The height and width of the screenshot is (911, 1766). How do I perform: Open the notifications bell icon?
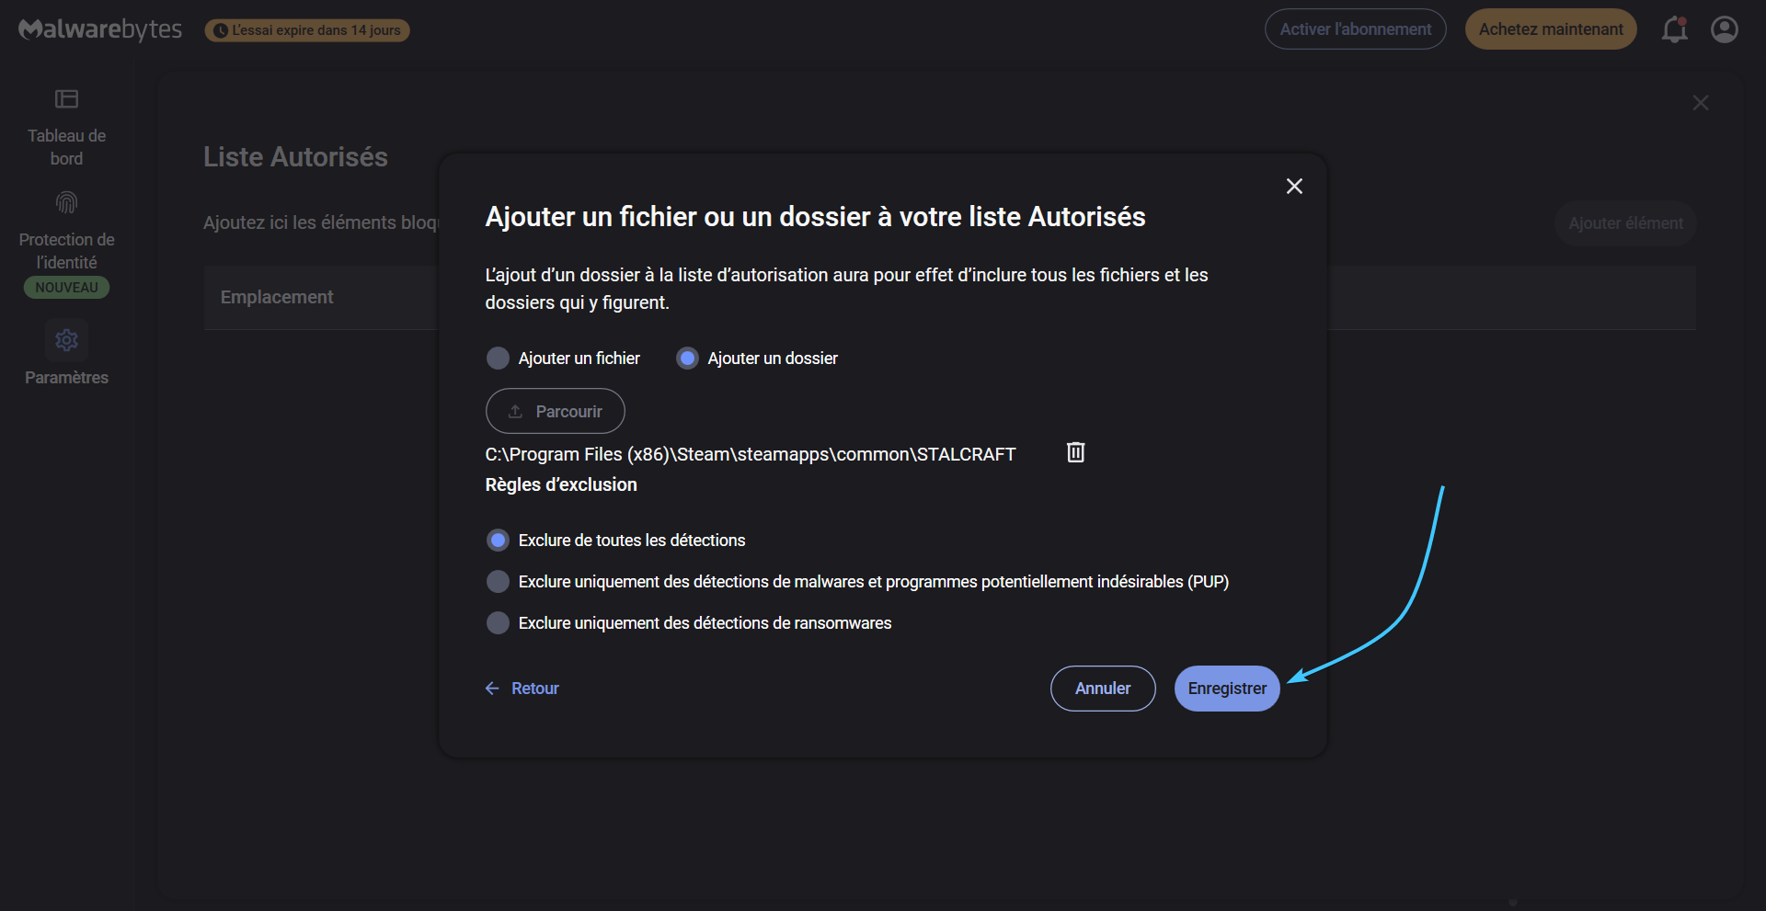click(1674, 29)
